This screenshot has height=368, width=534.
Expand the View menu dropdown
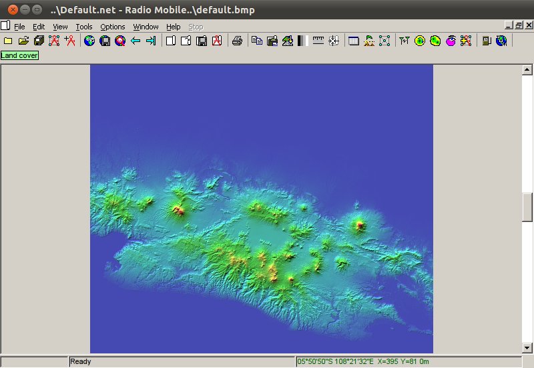point(60,27)
